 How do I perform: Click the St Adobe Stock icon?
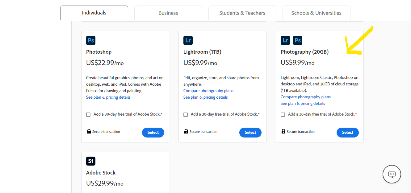[91, 161]
